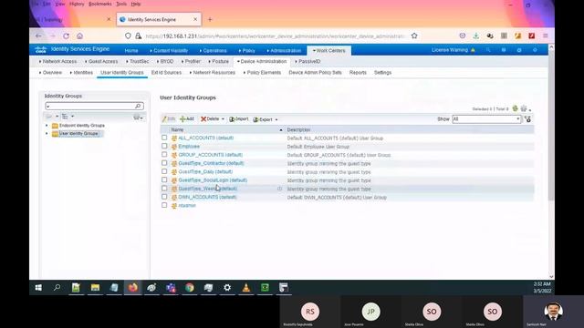Open the ALL_ACCOUNTS (default) link
584x328 pixels.
(206, 138)
